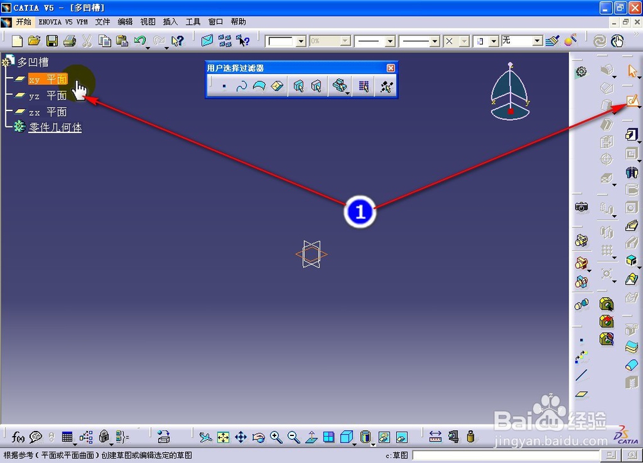
Task: Launch the Sketcher tool icon
Action: click(632, 100)
